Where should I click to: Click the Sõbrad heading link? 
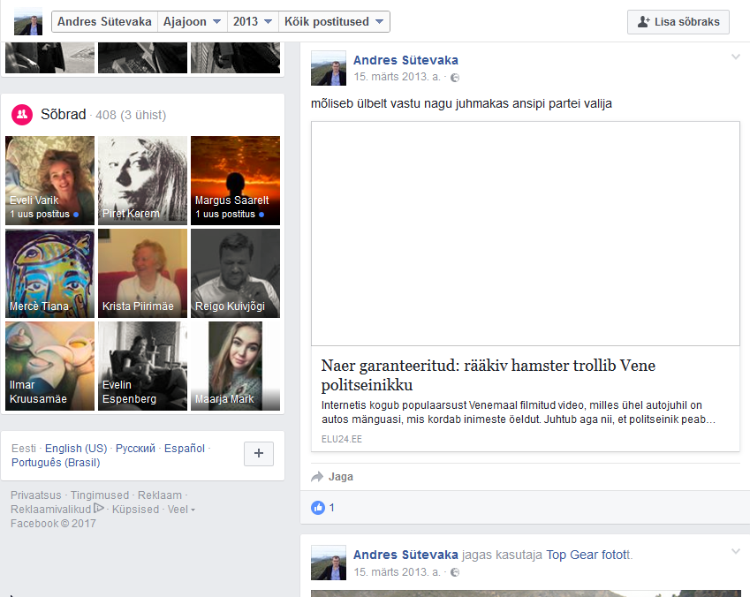coord(63,114)
